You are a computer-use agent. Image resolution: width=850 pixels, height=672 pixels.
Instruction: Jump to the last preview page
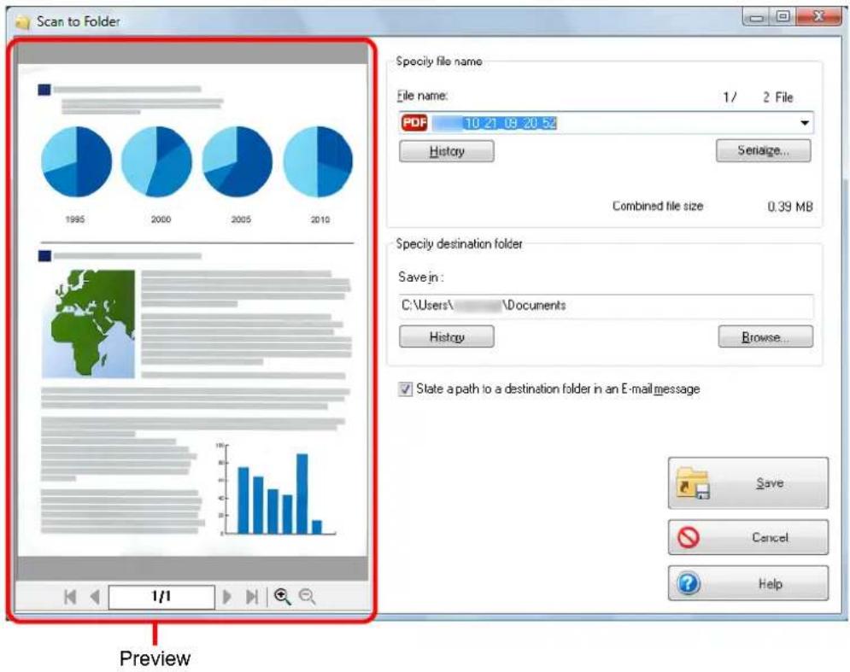click(x=251, y=597)
